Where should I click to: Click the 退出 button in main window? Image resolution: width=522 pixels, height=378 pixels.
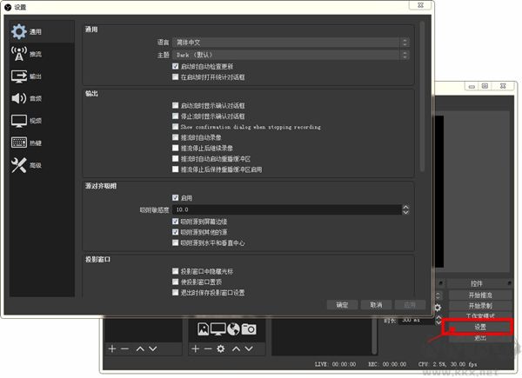pos(480,338)
